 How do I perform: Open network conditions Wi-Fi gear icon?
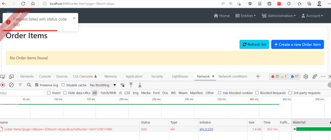tap(123, 85)
